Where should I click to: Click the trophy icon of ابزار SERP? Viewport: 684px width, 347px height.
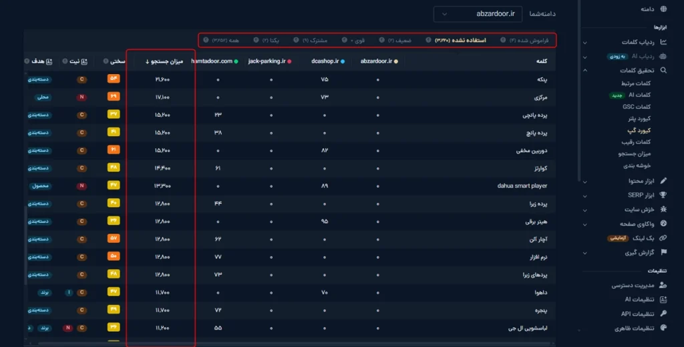tap(663, 194)
